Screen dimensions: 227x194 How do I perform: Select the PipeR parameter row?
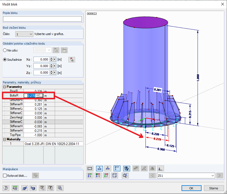click(43, 91)
